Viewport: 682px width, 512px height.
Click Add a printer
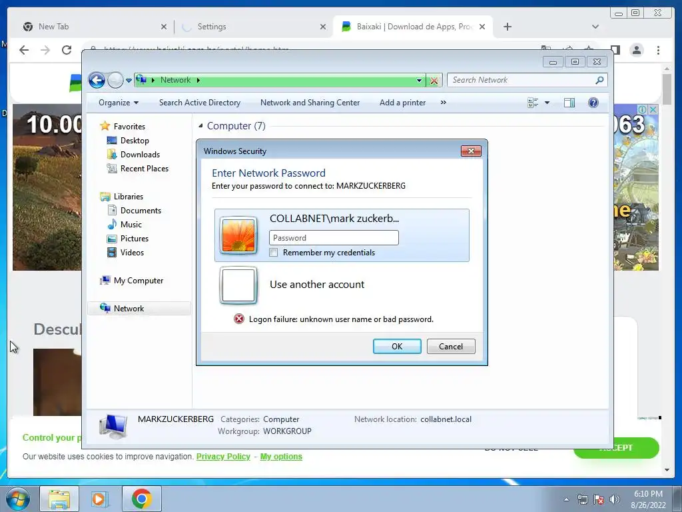coord(403,103)
